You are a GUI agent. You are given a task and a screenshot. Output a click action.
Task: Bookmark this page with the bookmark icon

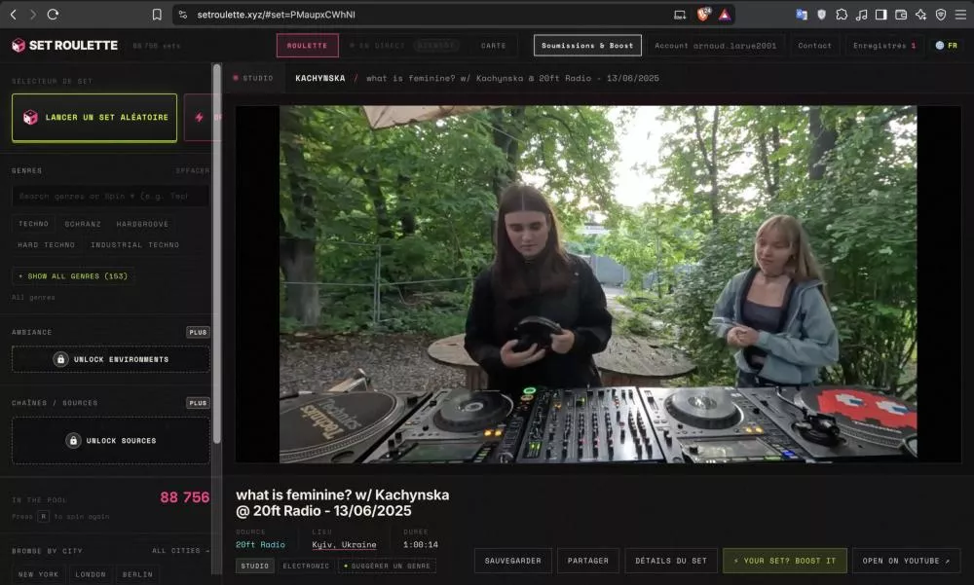click(x=157, y=15)
